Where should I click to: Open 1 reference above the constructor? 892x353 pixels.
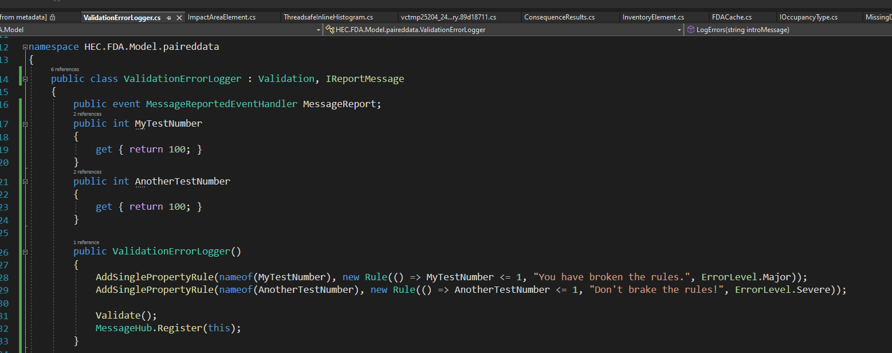tap(86, 242)
